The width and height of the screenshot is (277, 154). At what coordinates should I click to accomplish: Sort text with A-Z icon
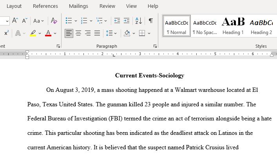click(x=139, y=21)
